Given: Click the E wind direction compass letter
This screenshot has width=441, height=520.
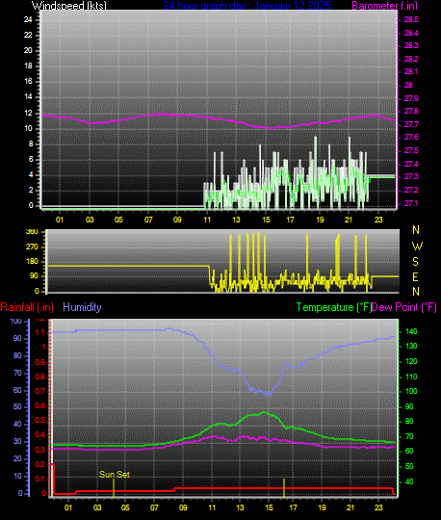Looking at the screenshot, I should (x=415, y=277).
